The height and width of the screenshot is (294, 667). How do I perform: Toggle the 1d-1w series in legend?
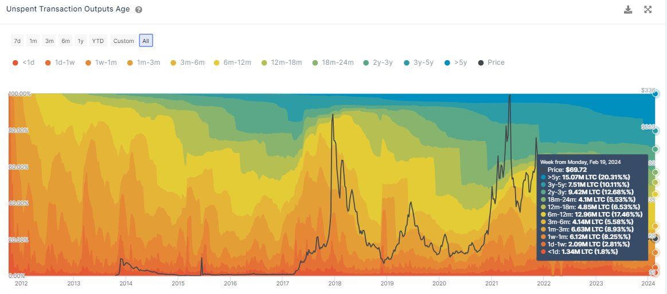[59, 62]
